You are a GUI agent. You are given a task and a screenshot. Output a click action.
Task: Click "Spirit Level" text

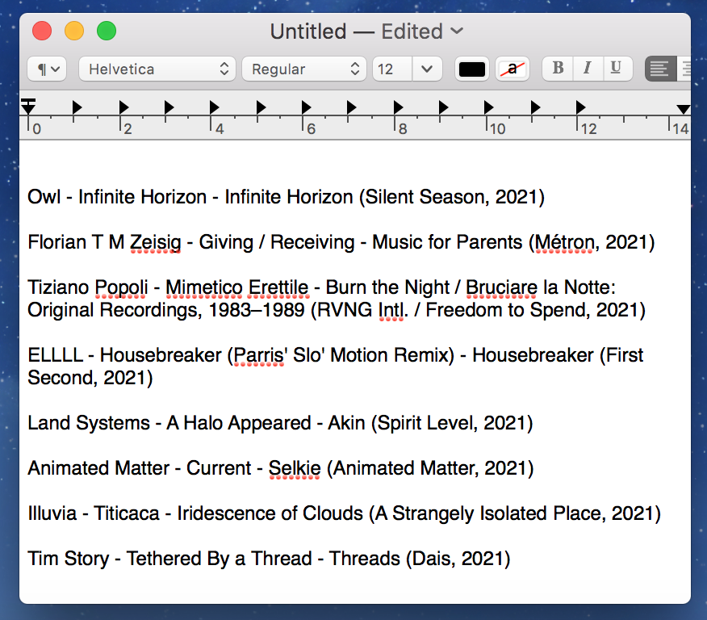pos(427,423)
